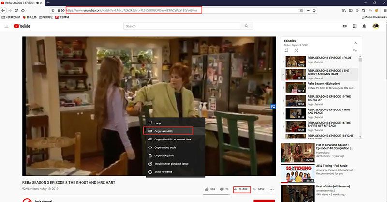Viewport: 387px width, 202px height.
Task: Play REBA SEASON 1 EPISODE 1 PILOT
Action: pyautogui.click(x=320, y=62)
